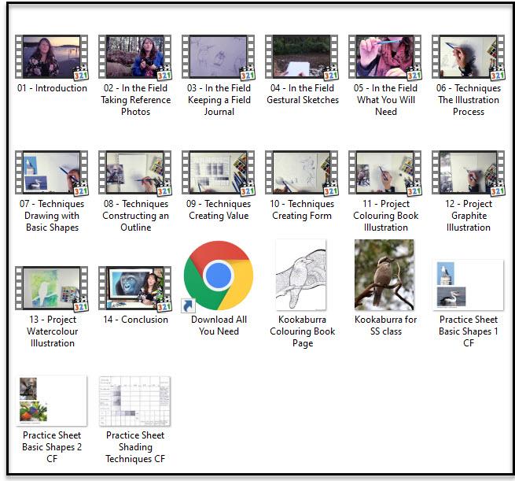Image resolution: width=515 pixels, height=481 pixels.
Task: Select the 11 Colouring Book Illustration video icon
Action: [385, 172]
